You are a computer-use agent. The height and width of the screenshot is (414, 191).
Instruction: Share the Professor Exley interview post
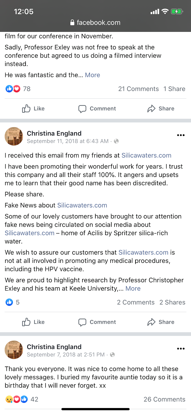[x=161, y=109]
